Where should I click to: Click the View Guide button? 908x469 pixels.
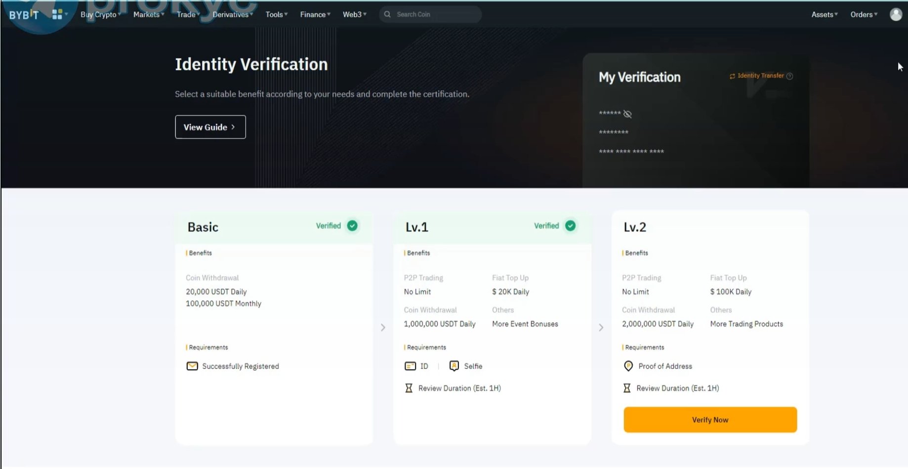(210, 127)
